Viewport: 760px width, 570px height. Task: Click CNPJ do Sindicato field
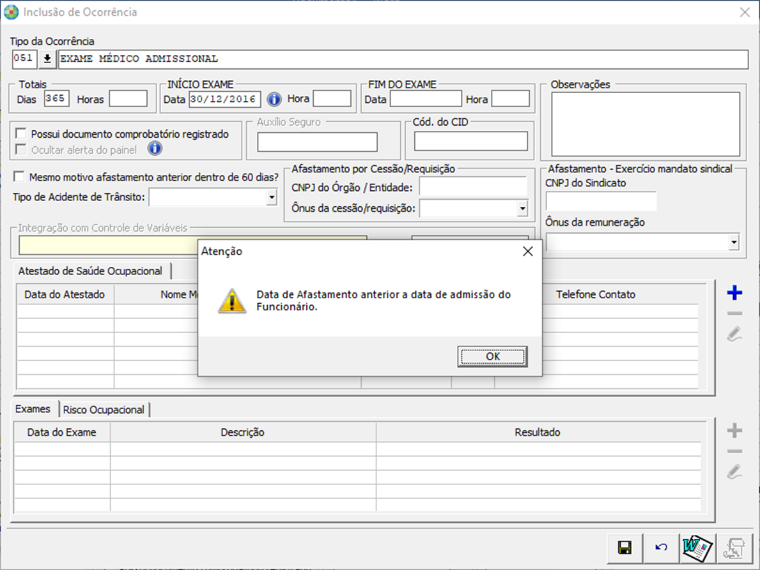pos(601,201)
